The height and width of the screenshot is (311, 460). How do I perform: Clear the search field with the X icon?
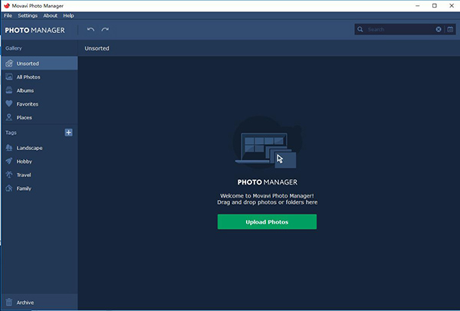point(439,29)
